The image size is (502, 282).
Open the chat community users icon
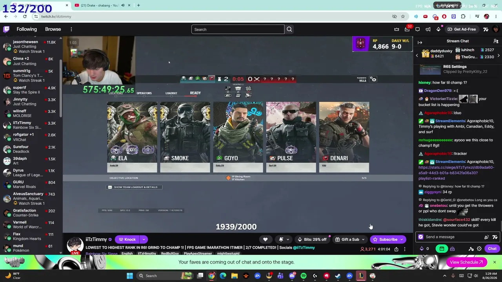496,41
